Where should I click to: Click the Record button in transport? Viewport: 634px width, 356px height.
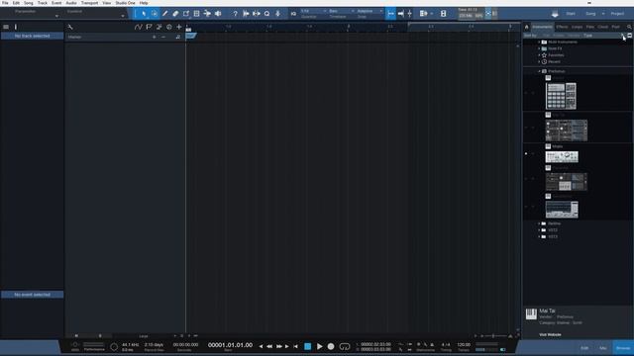[331, 346]
